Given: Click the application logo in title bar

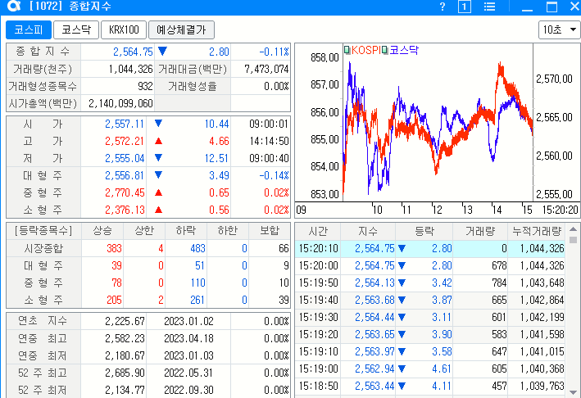Looking at the screenshot, I should point(13,6).
